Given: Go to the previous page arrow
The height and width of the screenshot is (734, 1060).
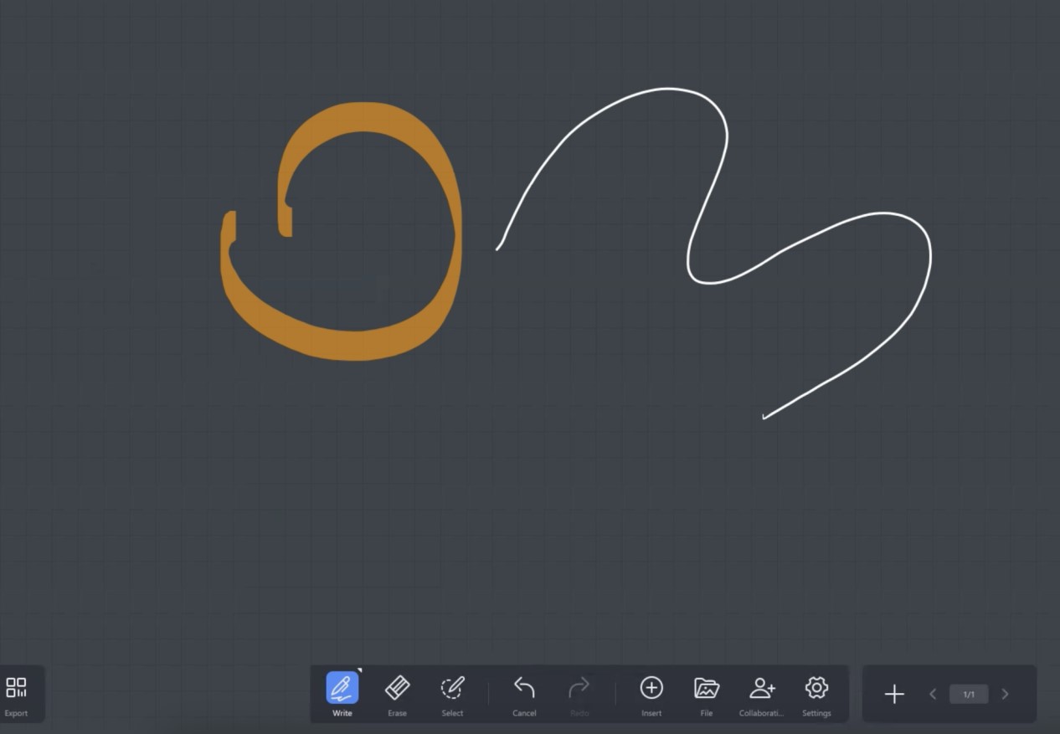Looking at the screenshot, I should (x=933, y=694).
